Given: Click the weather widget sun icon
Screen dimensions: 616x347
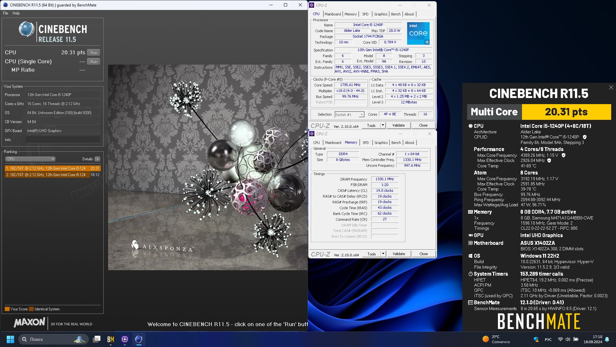Looking at the screenshot, I should pos(486,339).
